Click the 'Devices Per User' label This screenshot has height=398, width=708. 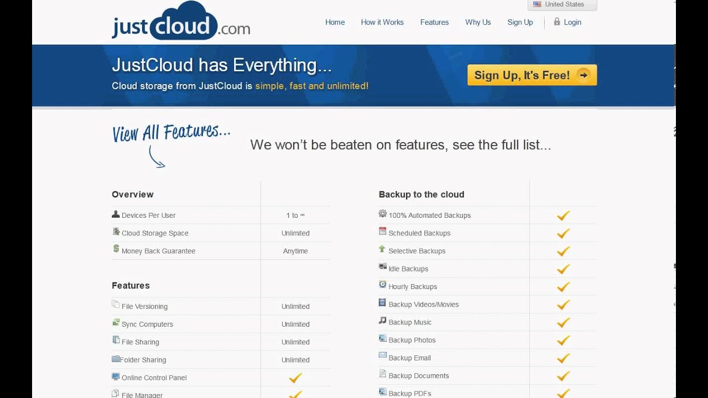tap(148, 216)
